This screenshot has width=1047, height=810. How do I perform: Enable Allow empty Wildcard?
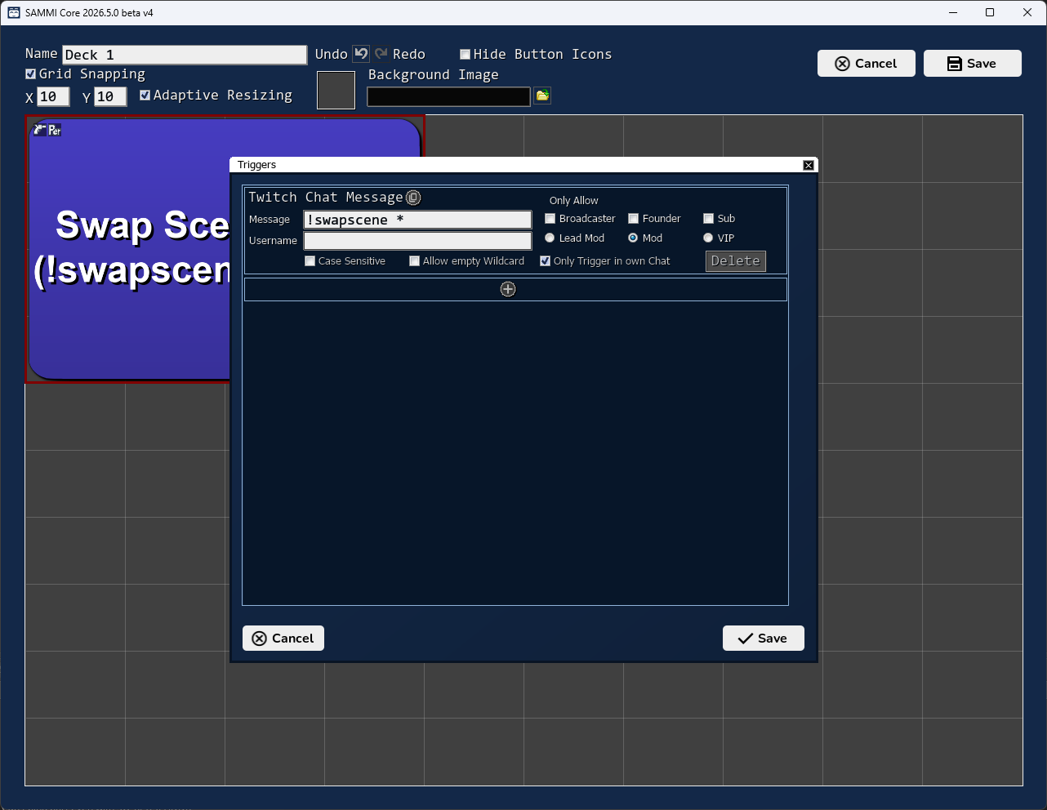coord(414,260)
